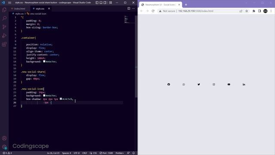Image resolution: width=275 pixels, height=155 pixels.
Task: Go back in the Chrome browser
Action: (142, 11)
